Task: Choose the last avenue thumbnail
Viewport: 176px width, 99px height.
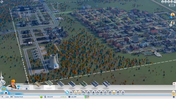Action: pyautogui.click(x=106, y=84)
